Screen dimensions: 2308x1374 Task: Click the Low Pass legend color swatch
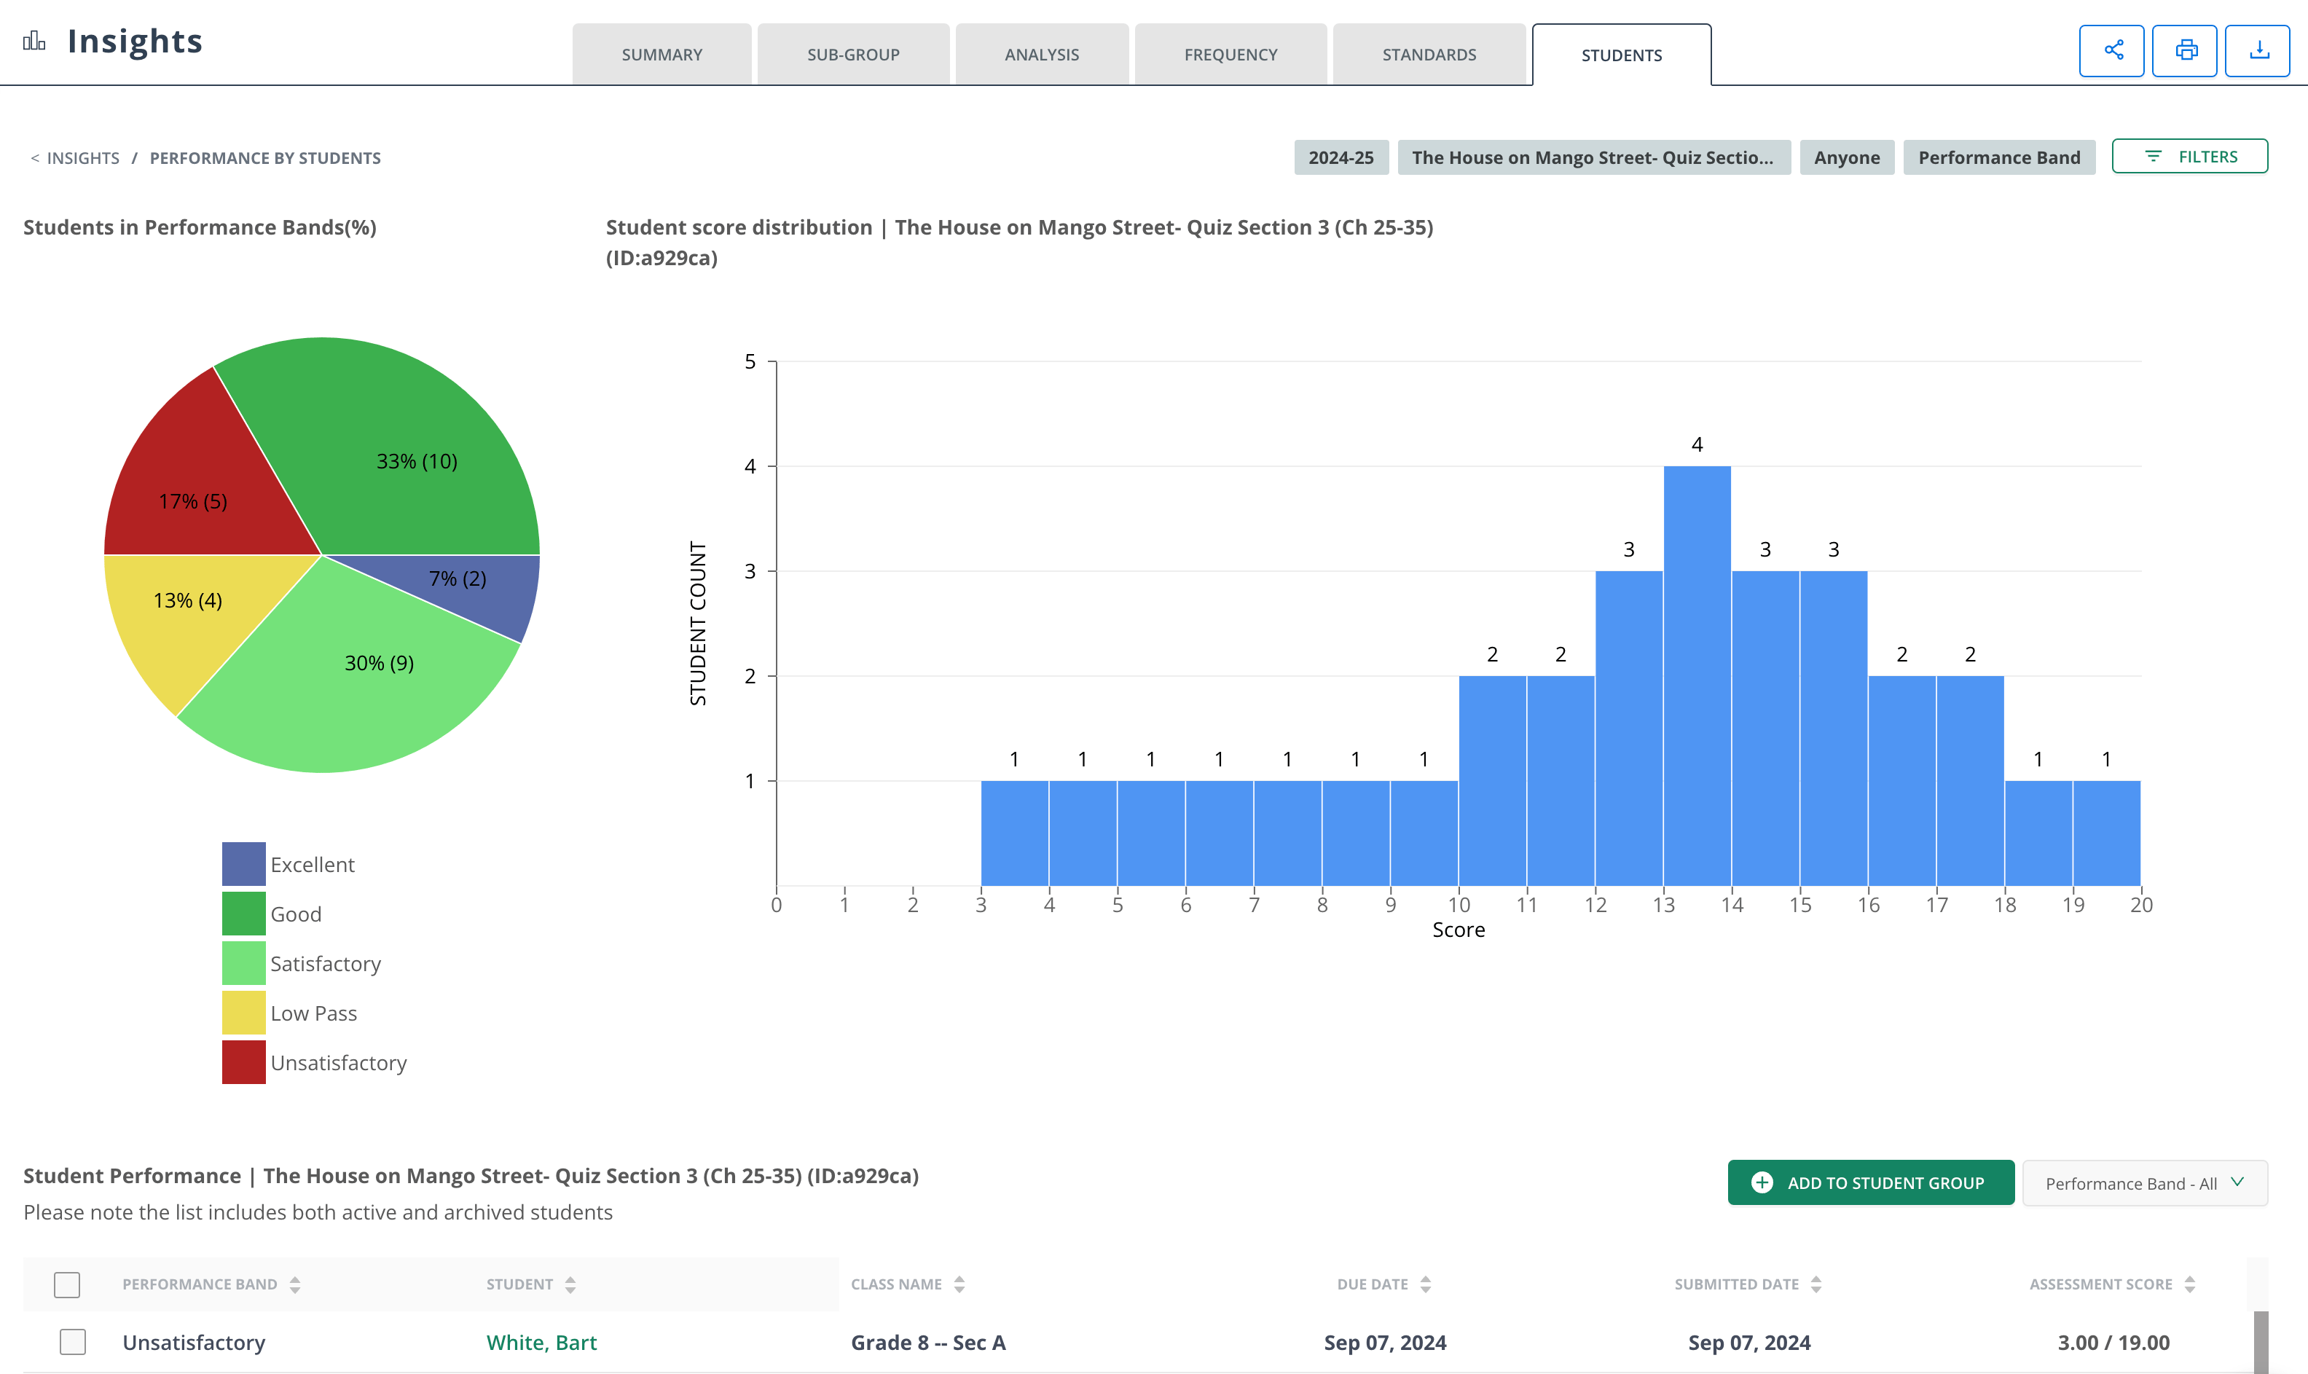(243, 1013)
